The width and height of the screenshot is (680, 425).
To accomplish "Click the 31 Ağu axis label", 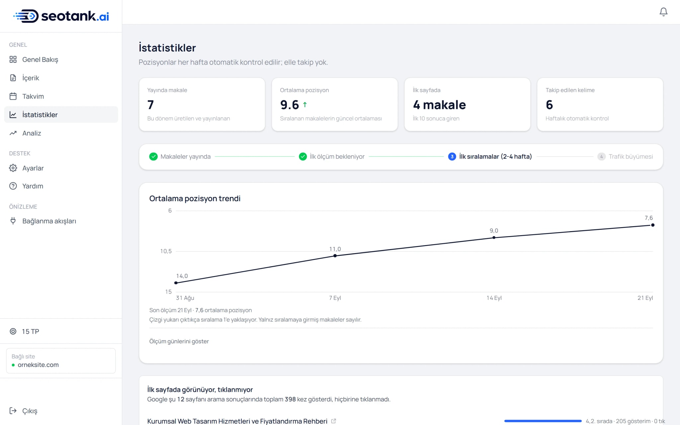I will tap(185, 298).
